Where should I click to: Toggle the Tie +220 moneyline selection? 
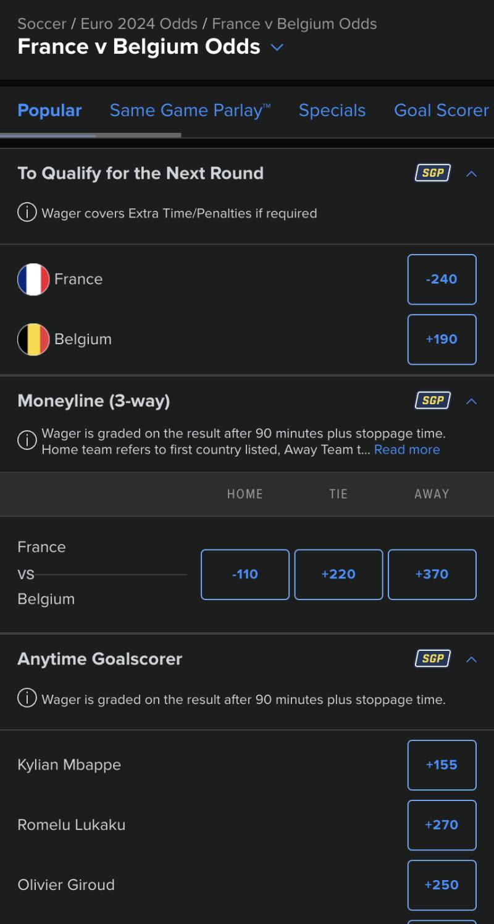pos(338,574)
